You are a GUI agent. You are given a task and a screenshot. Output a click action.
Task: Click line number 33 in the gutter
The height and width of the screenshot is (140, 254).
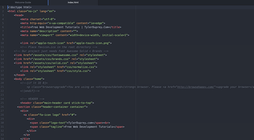point(2,135)
